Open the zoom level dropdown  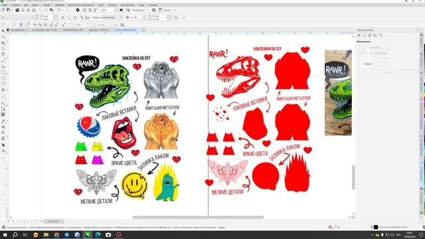click(116, 10)
